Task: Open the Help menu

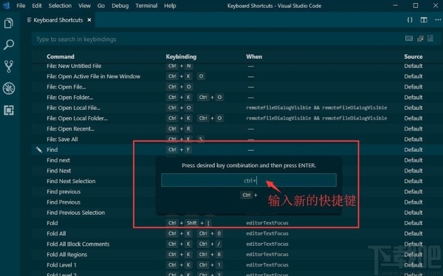Action: pos(170,6)
